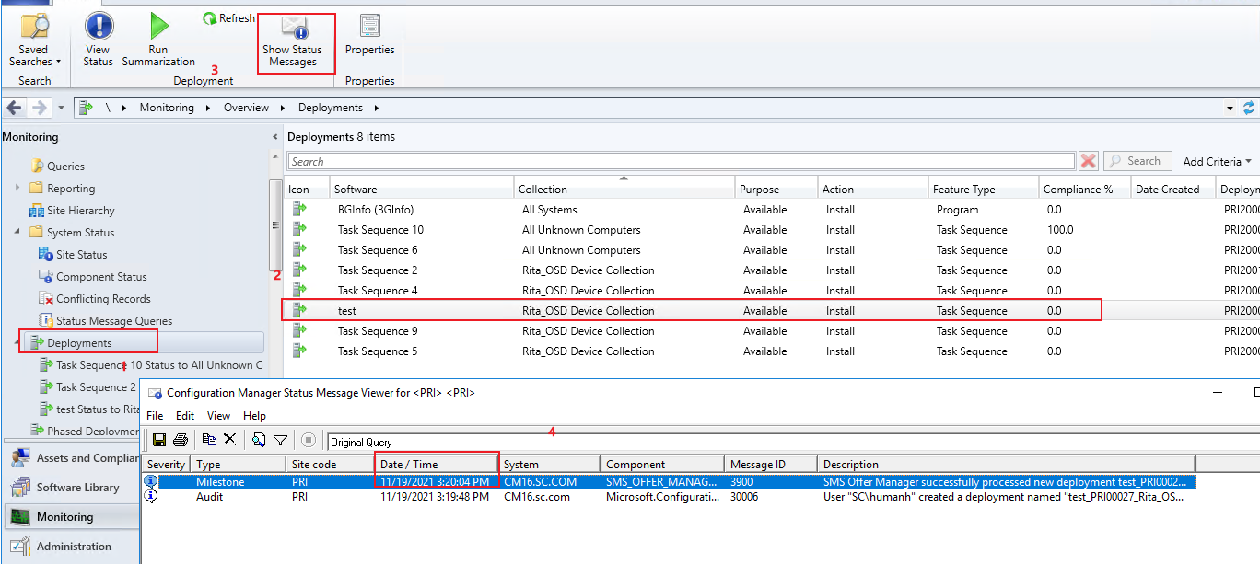
Task: Select the BGInfo (BGInfo) deployment row
Action: coord(772,210)
